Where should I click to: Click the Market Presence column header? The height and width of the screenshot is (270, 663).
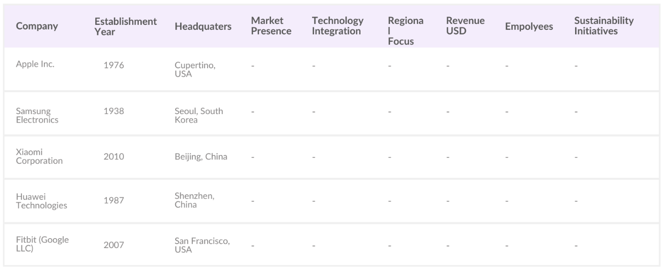click(271, 26)
